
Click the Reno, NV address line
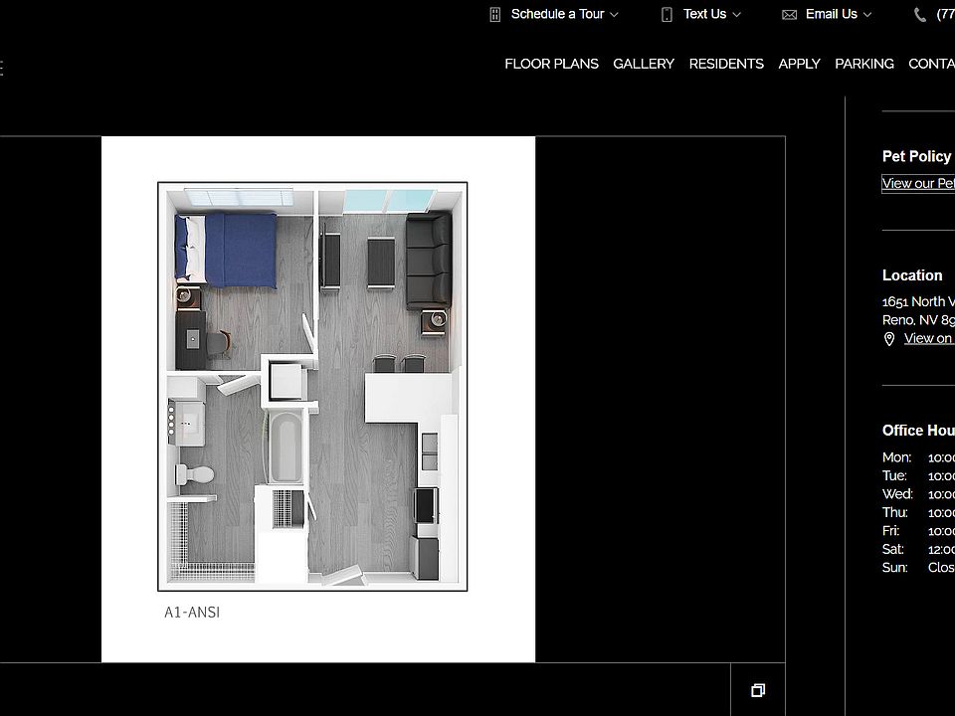pos(918,319)
